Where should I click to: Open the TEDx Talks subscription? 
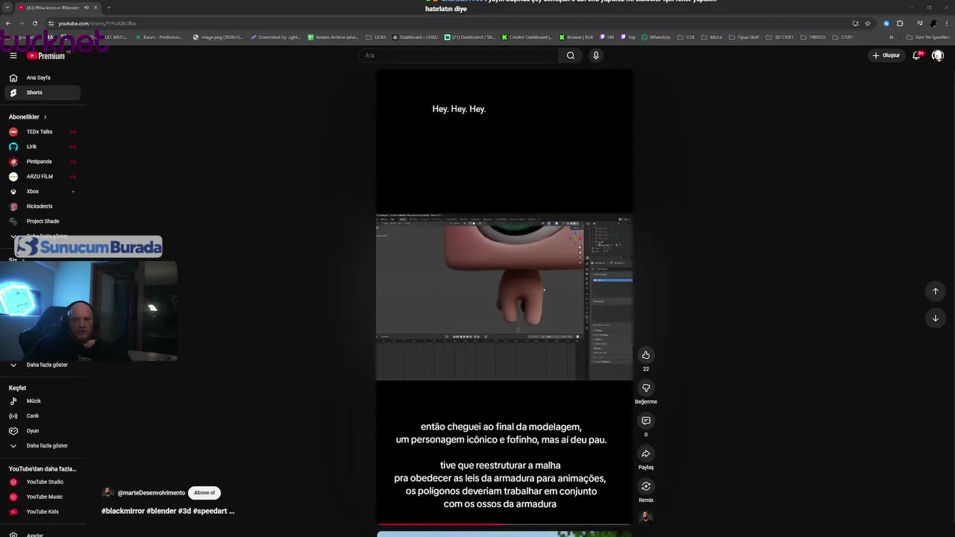(x=42, y=132)
